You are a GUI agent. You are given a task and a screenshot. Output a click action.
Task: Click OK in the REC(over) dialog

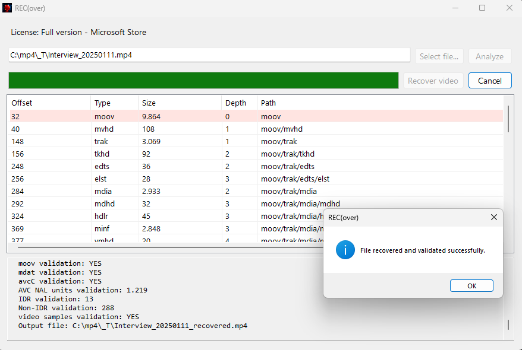[471, 285]
